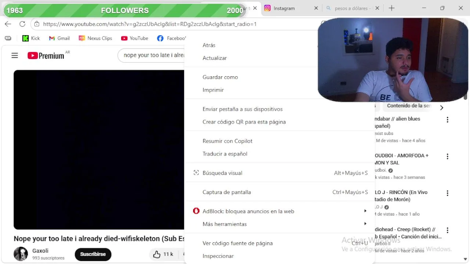Select Captura de pantalla menu entry

[x=279, y=192]
